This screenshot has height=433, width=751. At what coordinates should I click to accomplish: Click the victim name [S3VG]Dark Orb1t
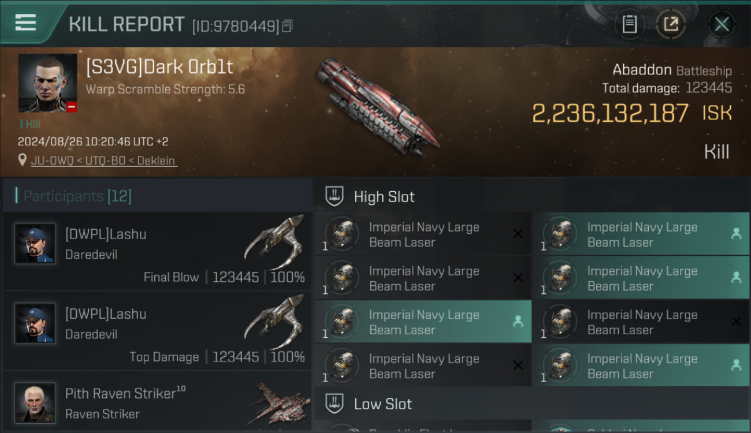(x=159, y=67)
